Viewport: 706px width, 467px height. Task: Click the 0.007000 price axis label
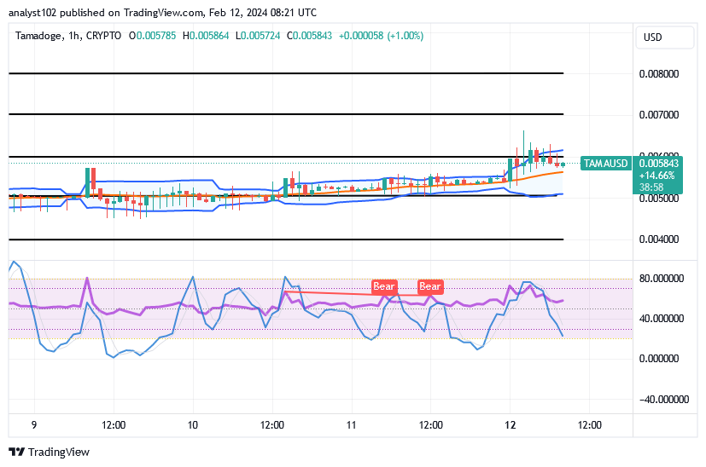(659, 115)
